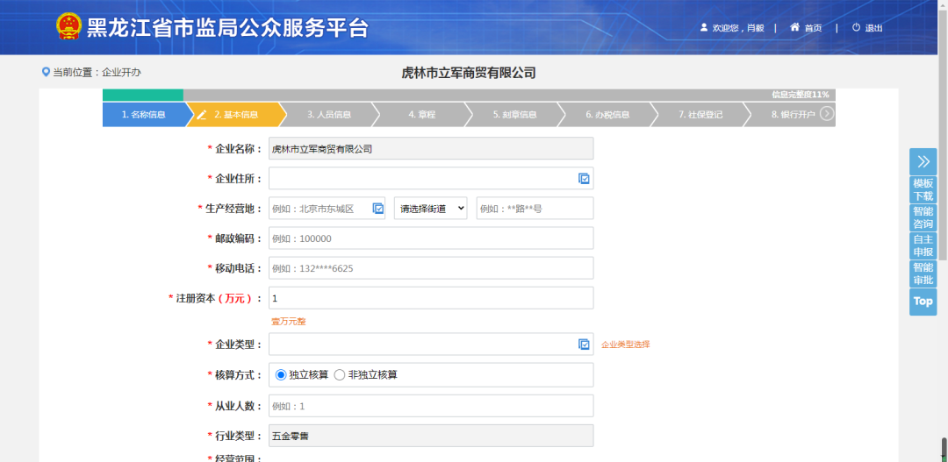
Task: Click the home icon beside 首页
Action: click(795, 27)
